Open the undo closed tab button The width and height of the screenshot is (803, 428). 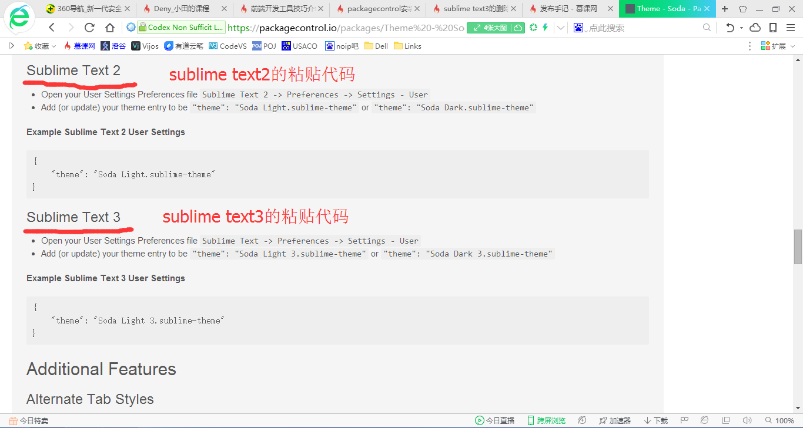coord(730,28)
